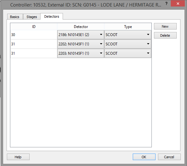The width and height of the screenshot is (187, 166).
Task: Confirm the dialog with OK
Action: (x=144, y=157)
